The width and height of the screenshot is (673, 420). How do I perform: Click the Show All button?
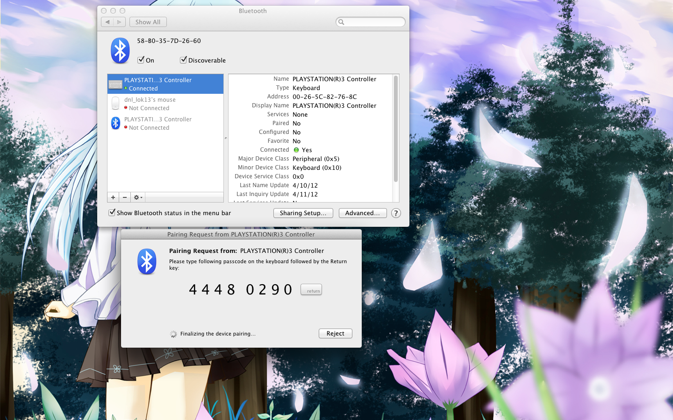tap(148, 22)
